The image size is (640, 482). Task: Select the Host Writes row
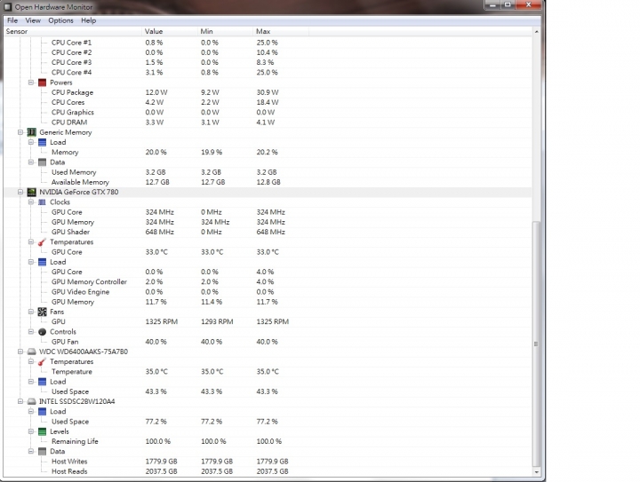[268, 462]
